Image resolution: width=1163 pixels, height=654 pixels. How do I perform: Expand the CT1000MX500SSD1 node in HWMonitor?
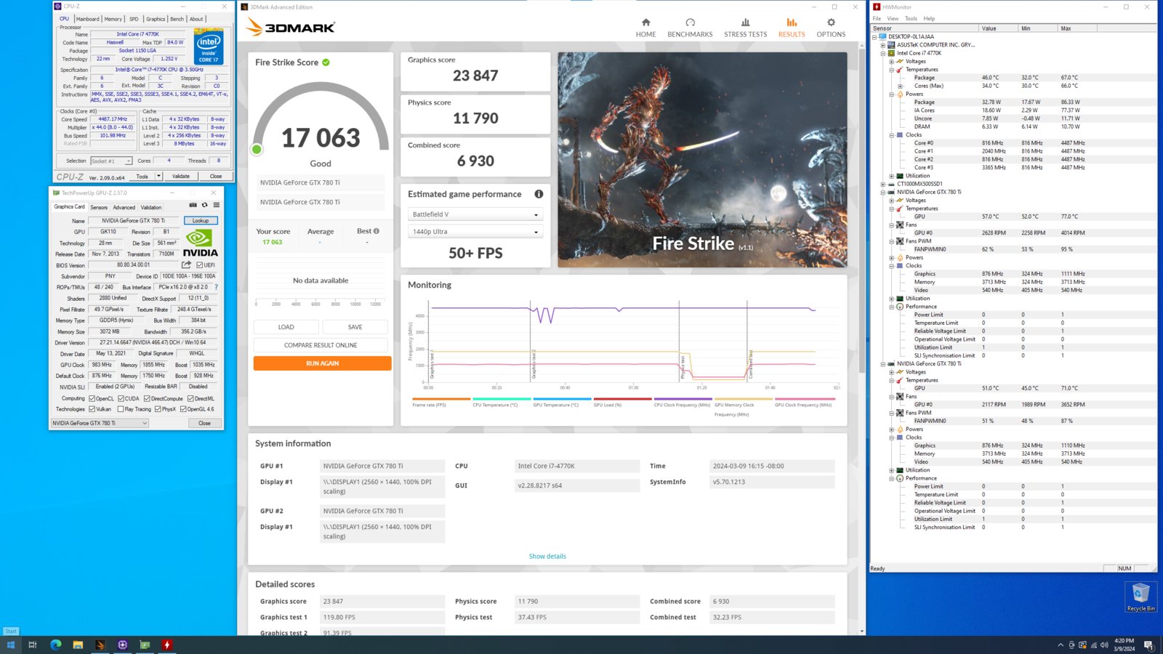click(883, 184)
